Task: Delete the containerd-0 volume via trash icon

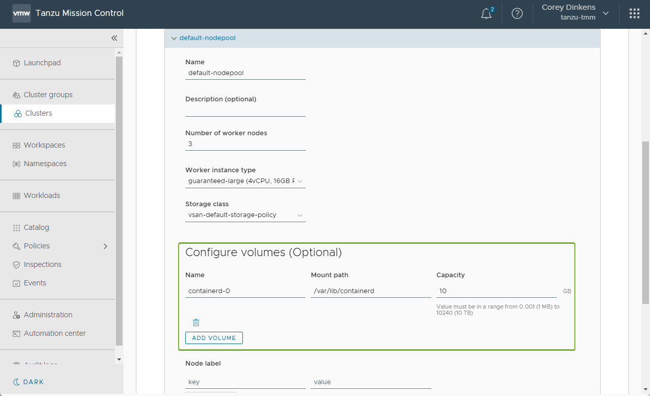Action: [x=196, y=322]
